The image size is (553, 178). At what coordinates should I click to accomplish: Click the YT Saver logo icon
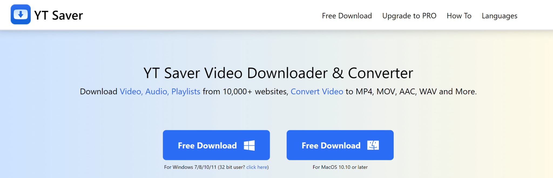[x=21, y=15]
